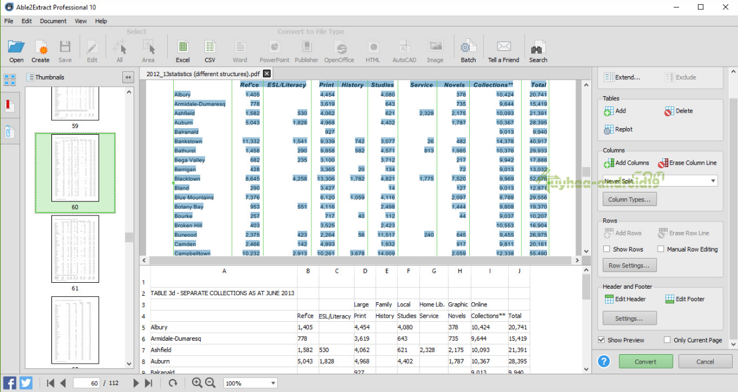The width and height of the screenshot is (738, 392).
Task: Enable Manual Row Editing checkbox
Action: point(661,249)
